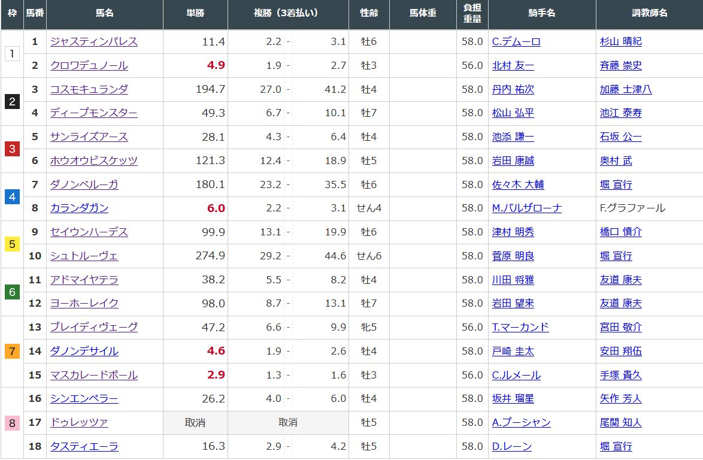
Task: Open scratched horse ドゥレッツァ link
Action: [79, 422]
